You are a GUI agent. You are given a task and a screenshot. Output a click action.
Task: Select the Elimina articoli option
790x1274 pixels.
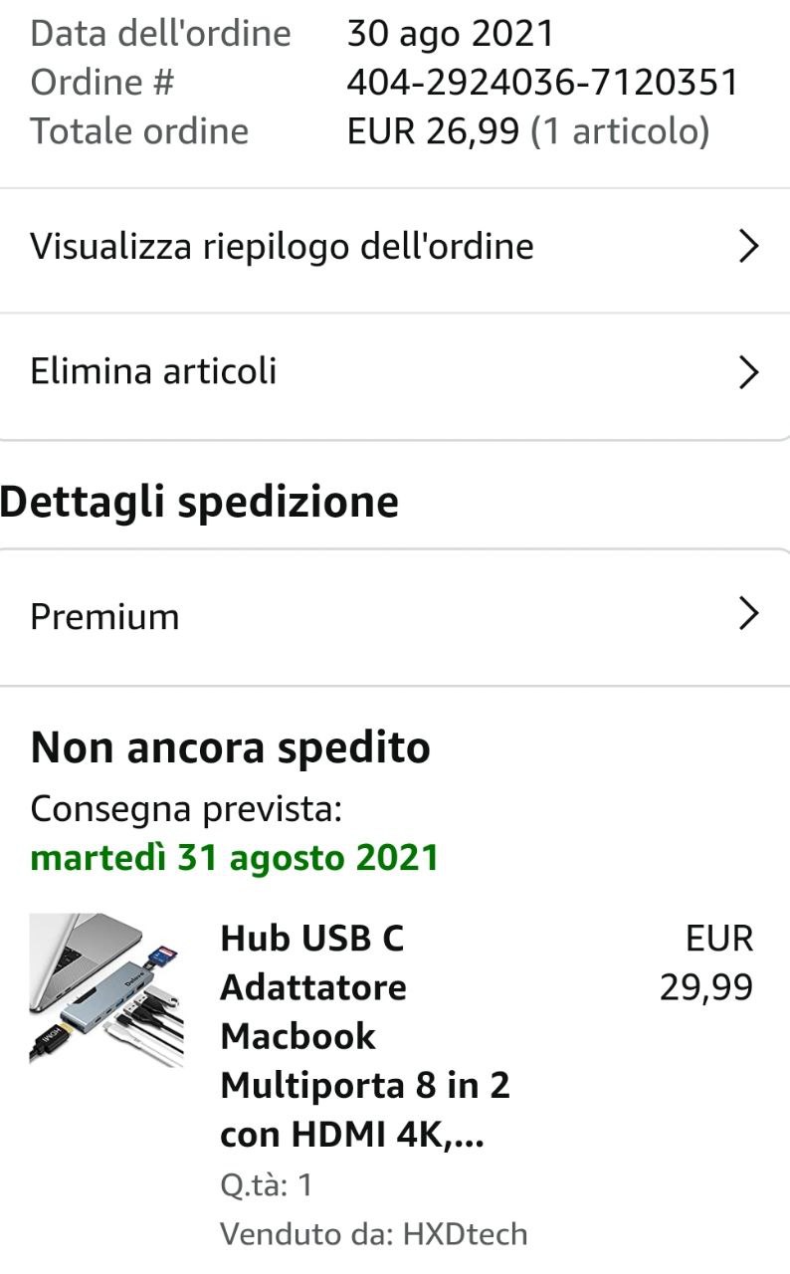pyautogui.click(x=395, y=375)
